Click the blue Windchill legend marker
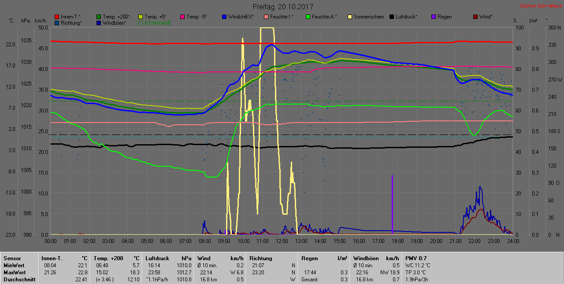The image size is (564, 284). click(x=224, y=17)
